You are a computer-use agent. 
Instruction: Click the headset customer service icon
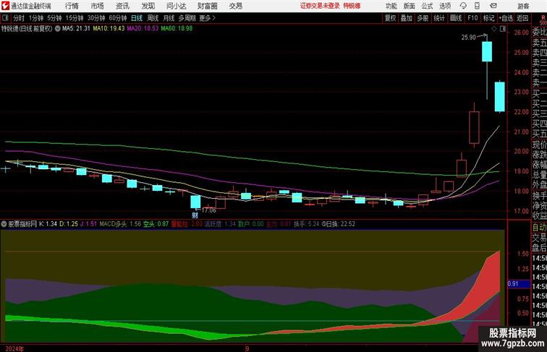pyautogui.click(x=463, y=6)
